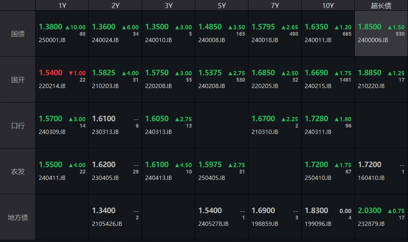Open bond code 250001.IB
408x242 pixels.
[52, 40]
